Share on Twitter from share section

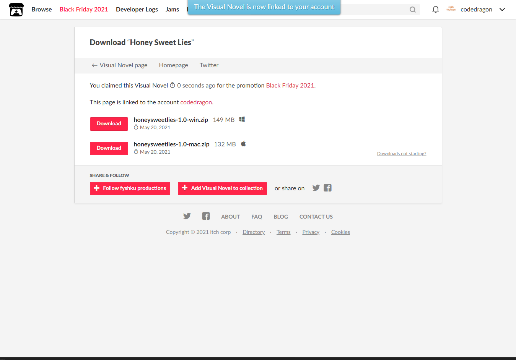click(316, 188)
